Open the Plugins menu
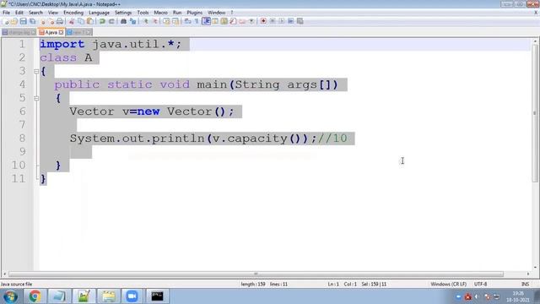Viewport: 540px width, 304px height. click(x=195, y=13)
